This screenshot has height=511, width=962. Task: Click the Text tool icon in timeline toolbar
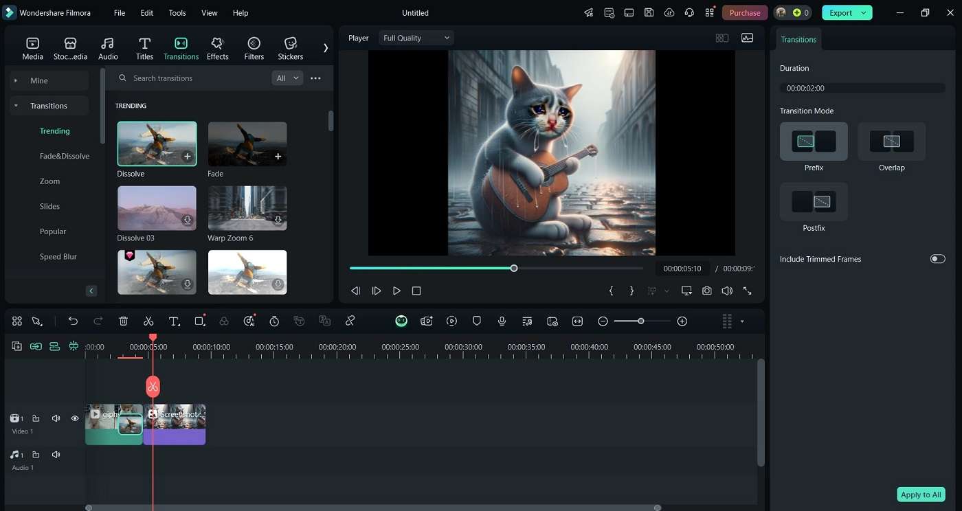pos(174,321)
